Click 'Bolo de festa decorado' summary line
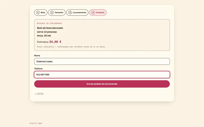This screenshot has height=127, width=204. pos(50,28)
